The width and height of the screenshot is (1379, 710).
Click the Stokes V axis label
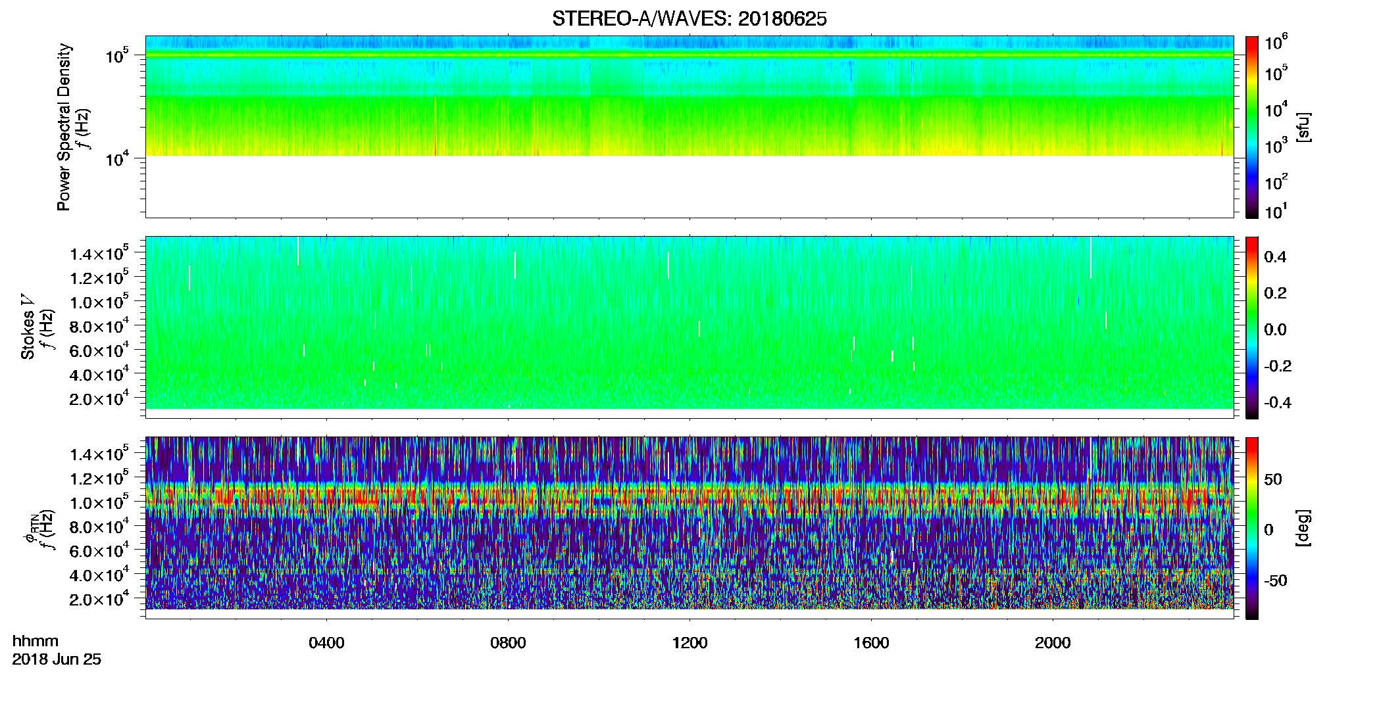[x=28, y=327]
